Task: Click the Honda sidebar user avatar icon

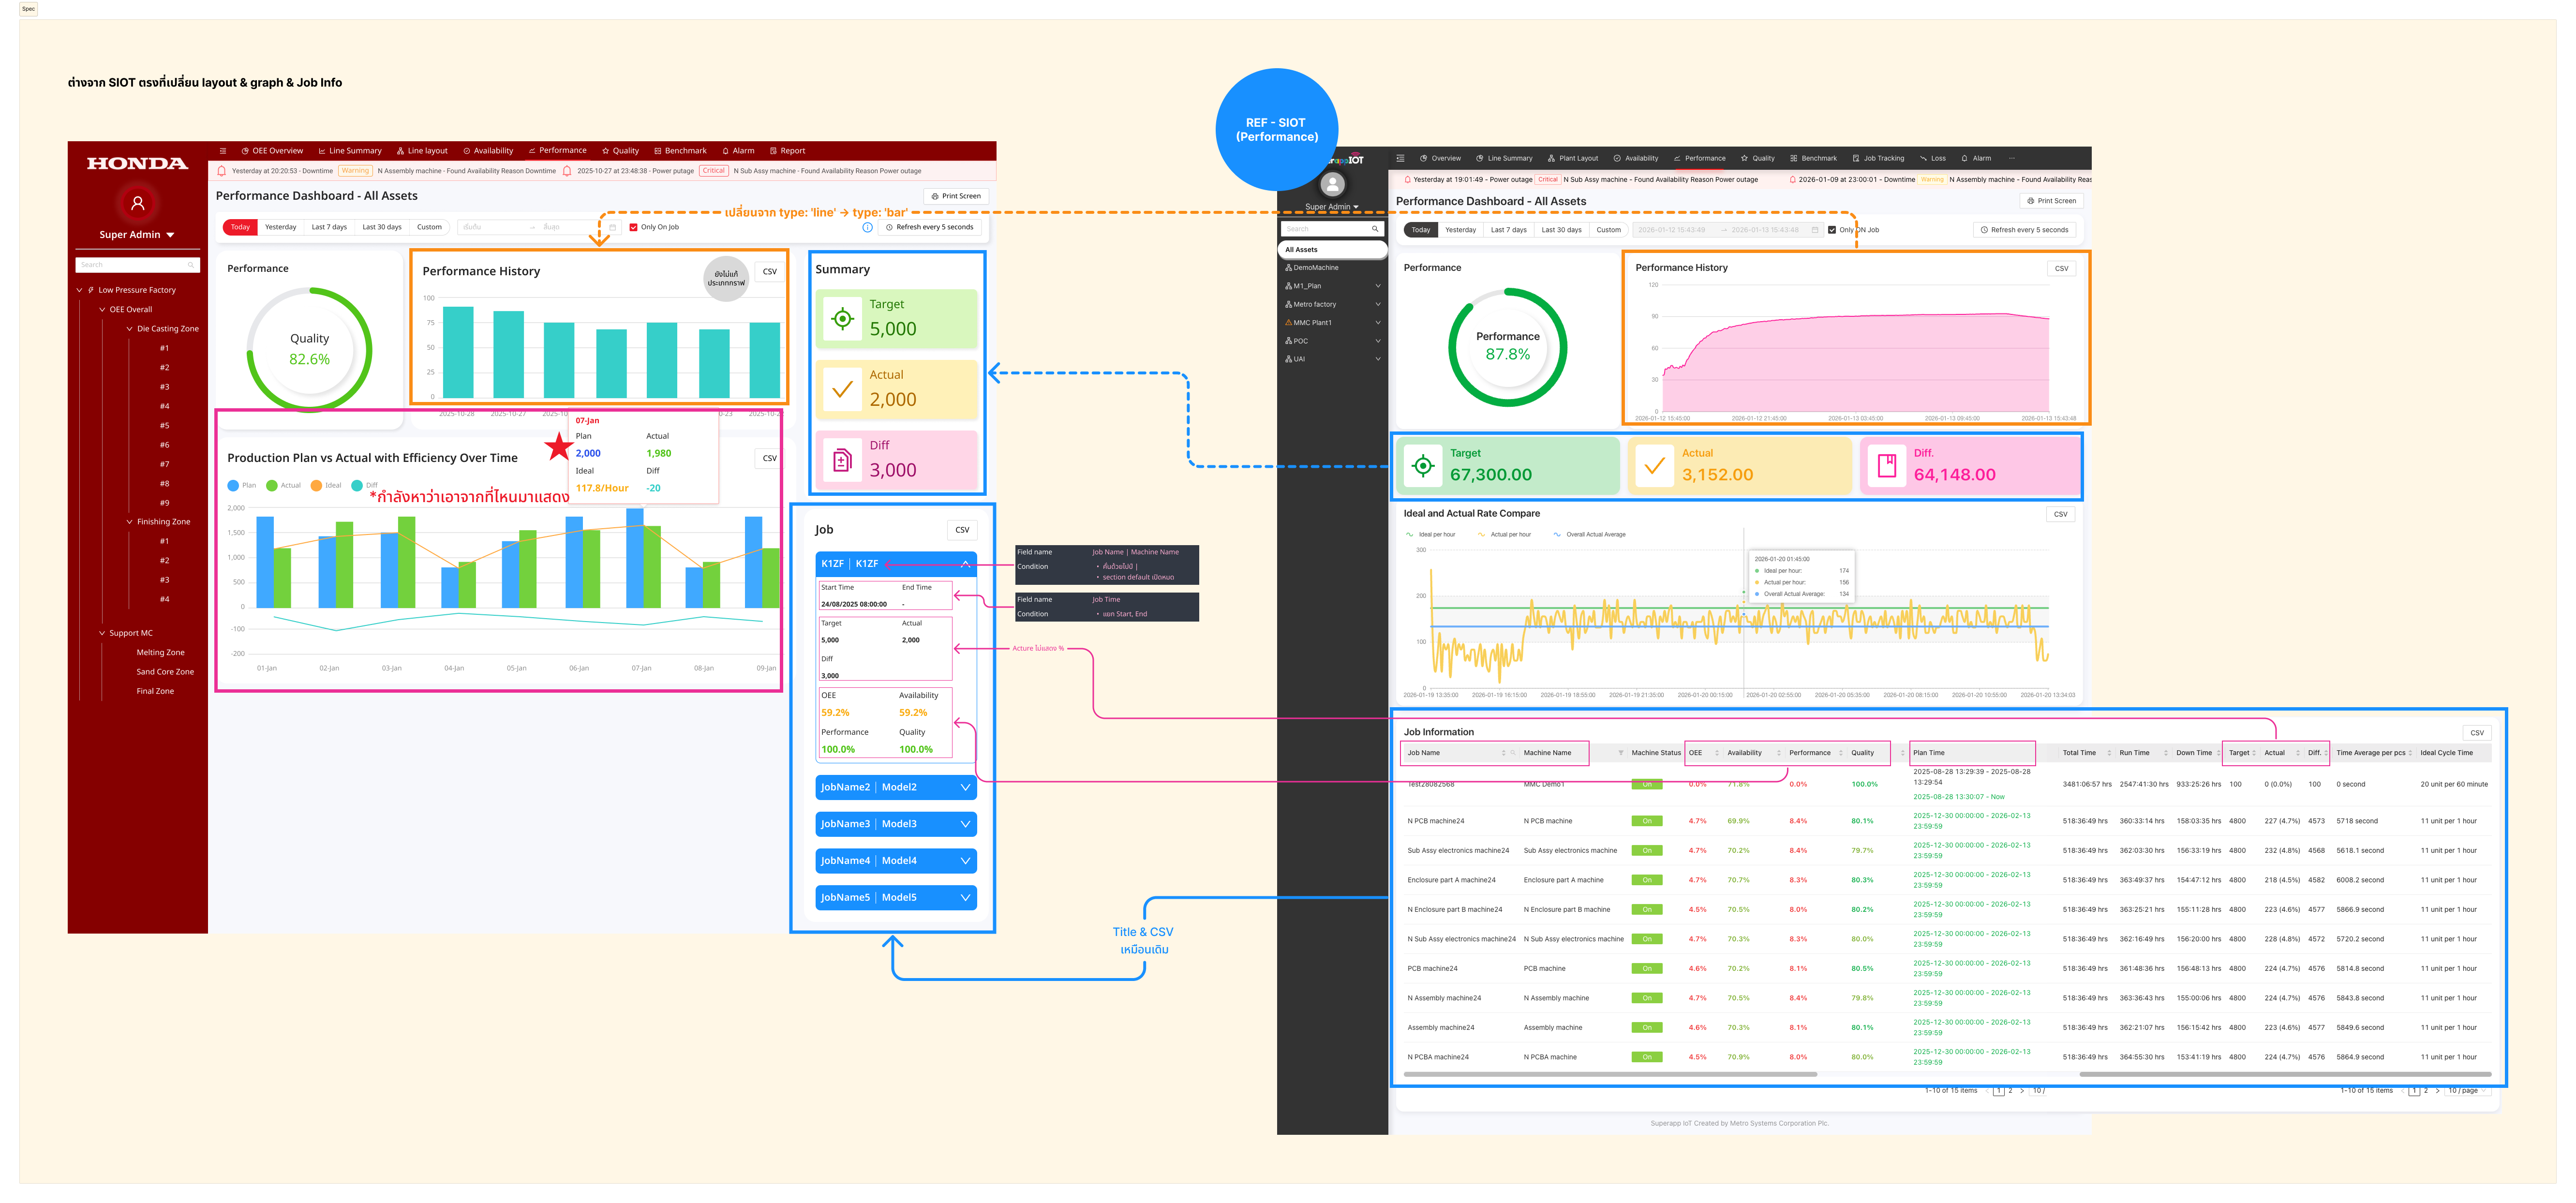Action: [x=138, y=203]
